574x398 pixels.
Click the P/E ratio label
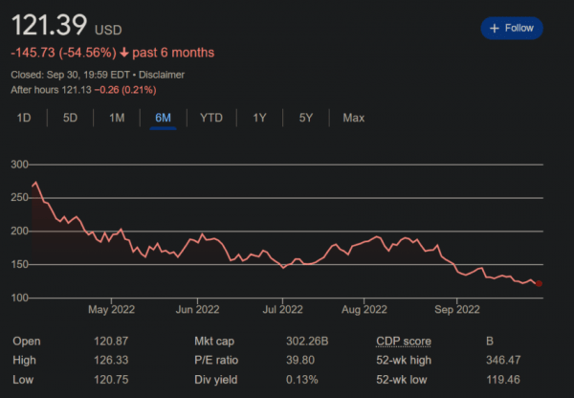pyautogui.click(x=216, y=361)
